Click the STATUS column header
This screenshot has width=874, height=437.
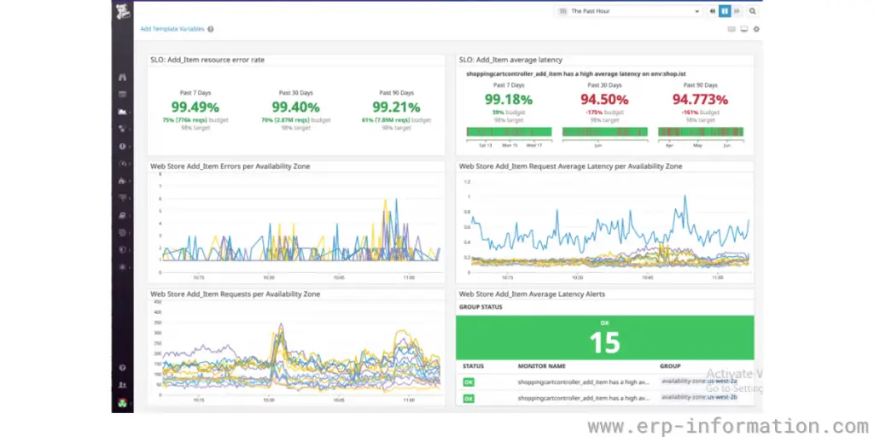[473, 366]
